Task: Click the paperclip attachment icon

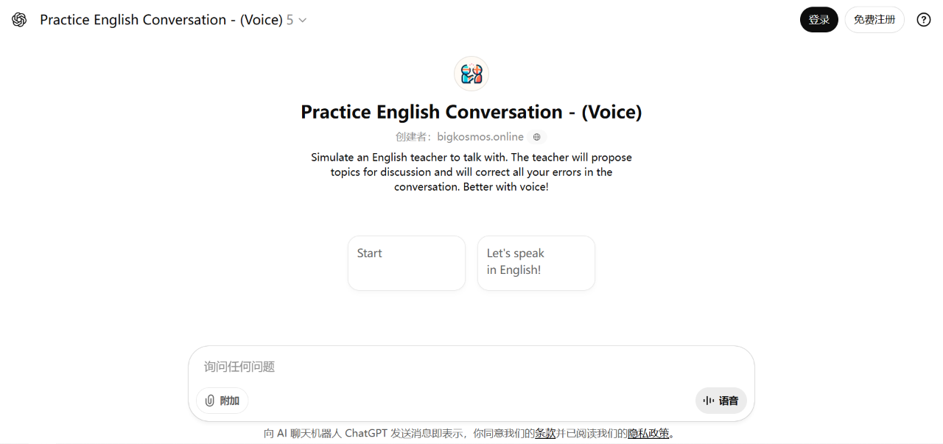Action: point(208,400)
